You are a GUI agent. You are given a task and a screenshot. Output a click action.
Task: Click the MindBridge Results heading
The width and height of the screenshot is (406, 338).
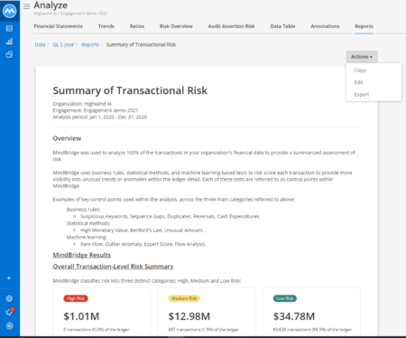(82, 255)
